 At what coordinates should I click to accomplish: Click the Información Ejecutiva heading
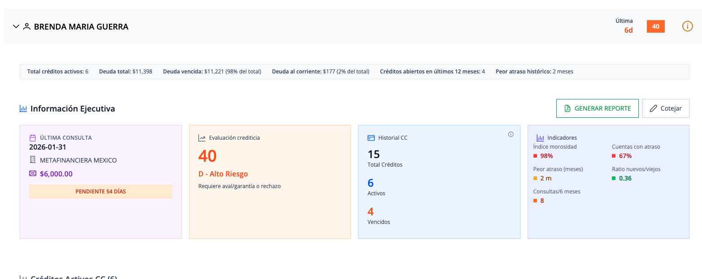(73, 109)
